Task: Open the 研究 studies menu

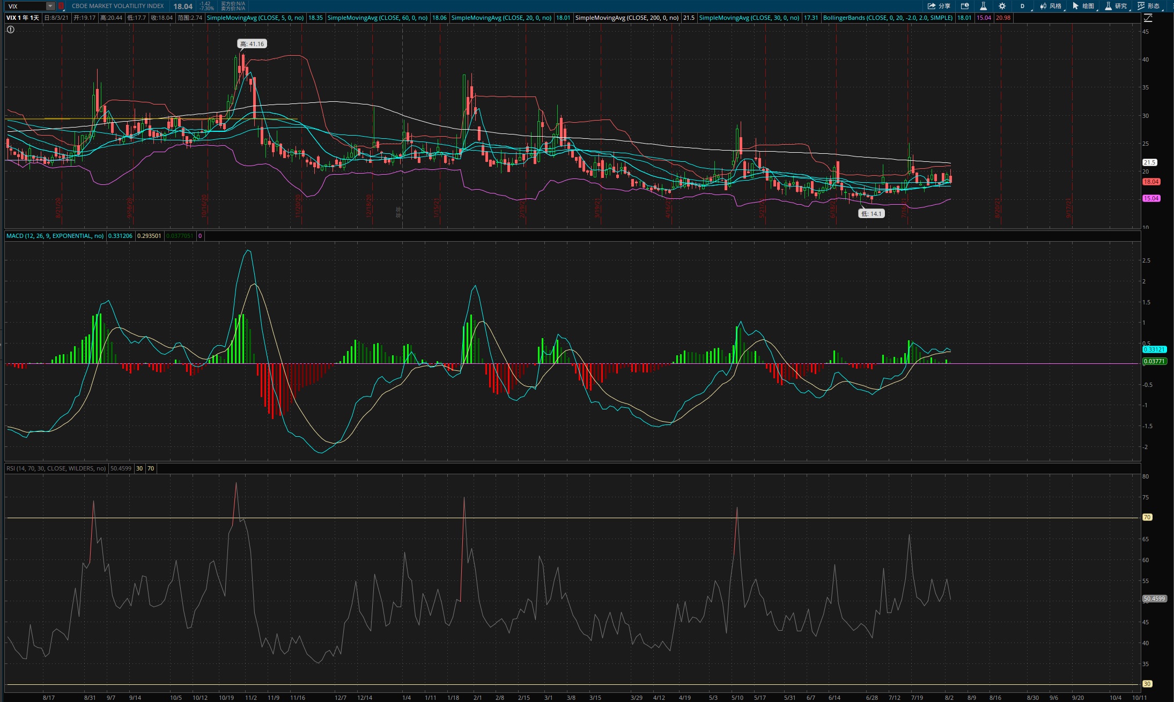Action: click(1117, 6)
